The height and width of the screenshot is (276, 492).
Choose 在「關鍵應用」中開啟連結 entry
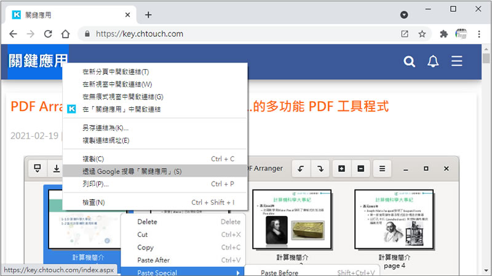point(155,109)
